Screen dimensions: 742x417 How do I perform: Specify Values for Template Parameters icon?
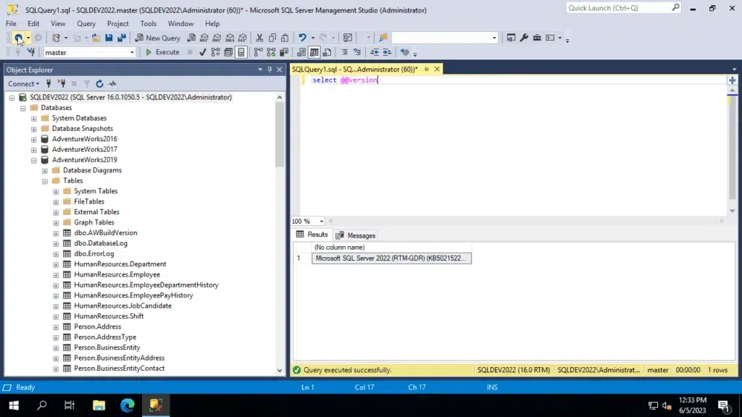tap(404, 52)
